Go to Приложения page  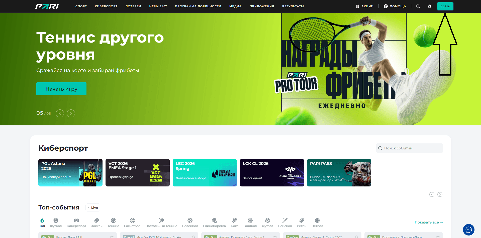click(262, 6)
